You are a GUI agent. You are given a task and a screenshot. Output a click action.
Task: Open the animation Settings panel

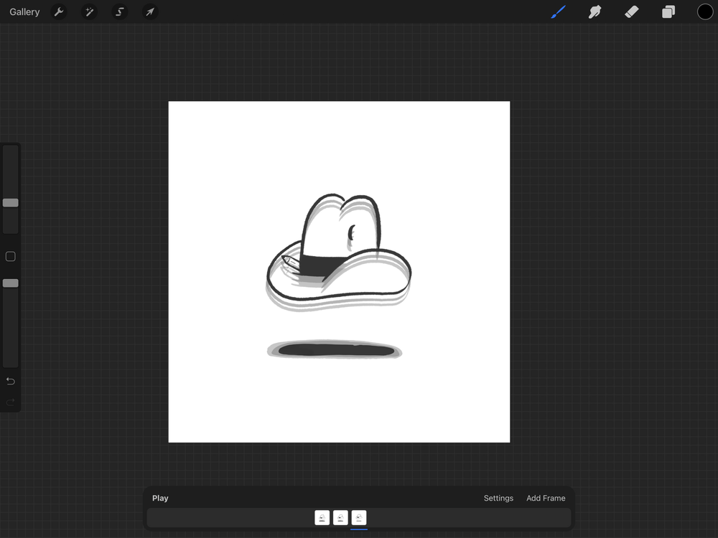click(x=498, y=498)
